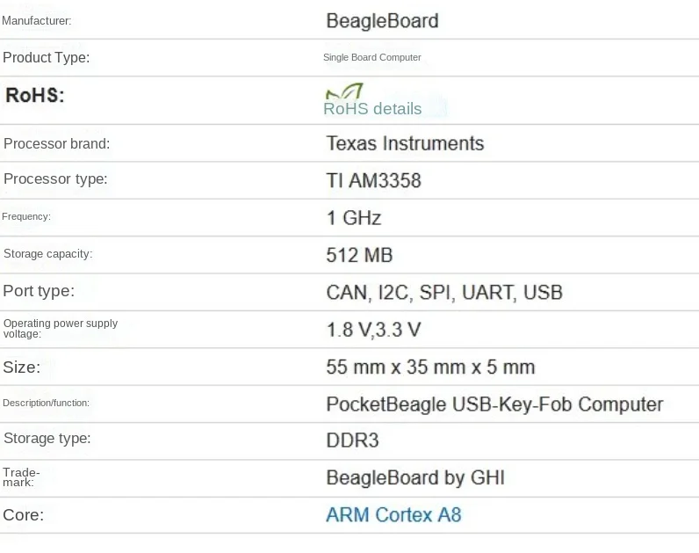Click the Product Type: label

click(46, 57)
